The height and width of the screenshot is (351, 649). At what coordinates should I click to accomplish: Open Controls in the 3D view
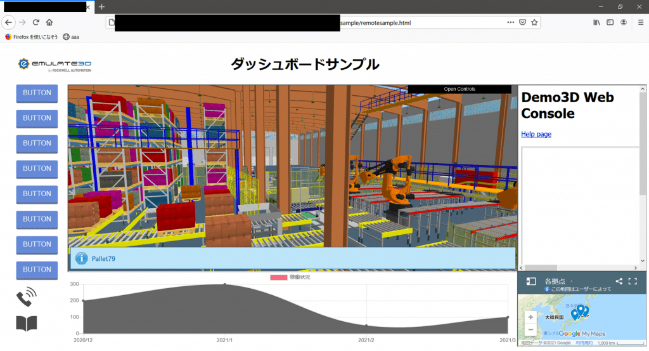(459, 89)
